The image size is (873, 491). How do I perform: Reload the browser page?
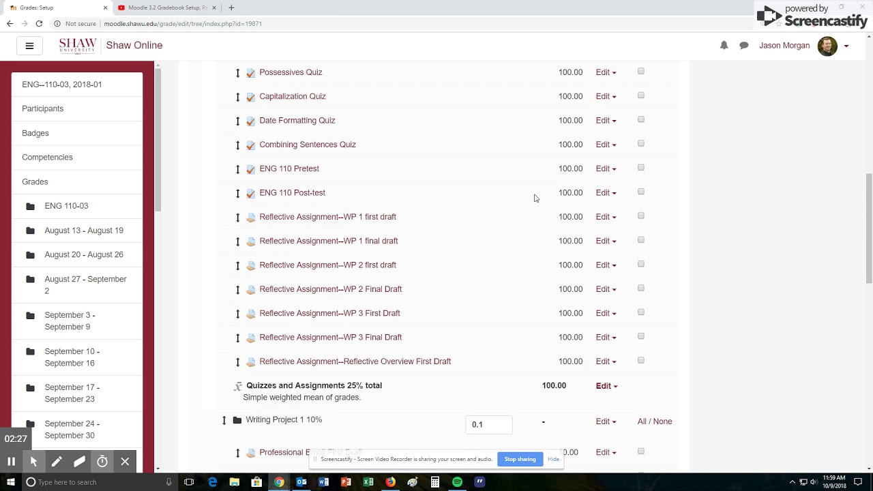(x=39, y=23)
